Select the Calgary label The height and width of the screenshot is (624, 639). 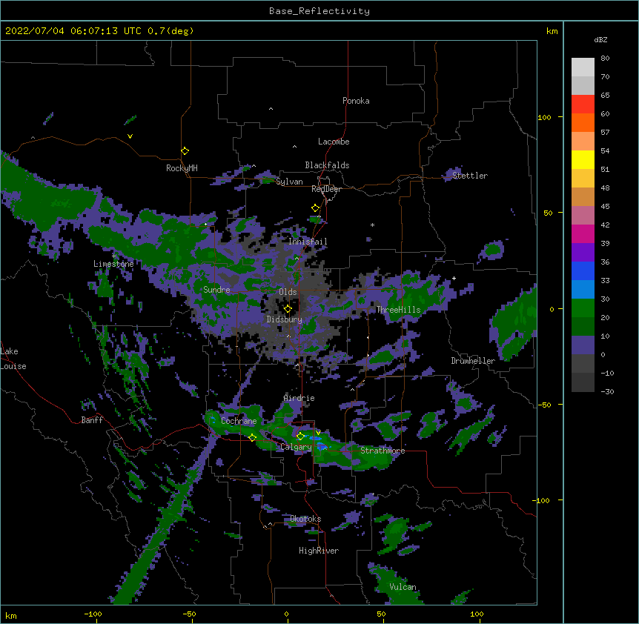[x=297, y=447]
